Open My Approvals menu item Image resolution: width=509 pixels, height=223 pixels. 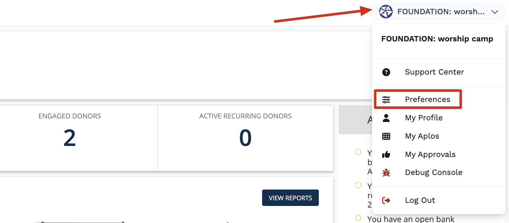coord(430,154)
